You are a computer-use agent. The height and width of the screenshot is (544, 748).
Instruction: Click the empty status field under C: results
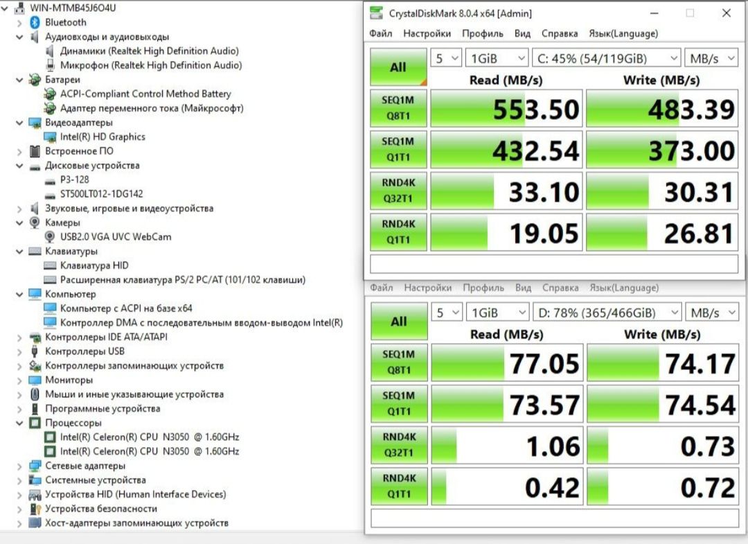(x=554, y=264)
